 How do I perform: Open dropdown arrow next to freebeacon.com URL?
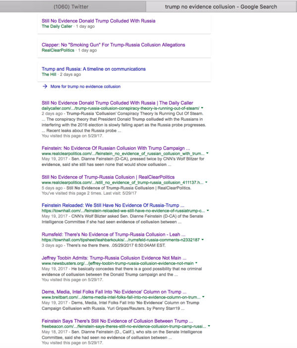[209, 326]
